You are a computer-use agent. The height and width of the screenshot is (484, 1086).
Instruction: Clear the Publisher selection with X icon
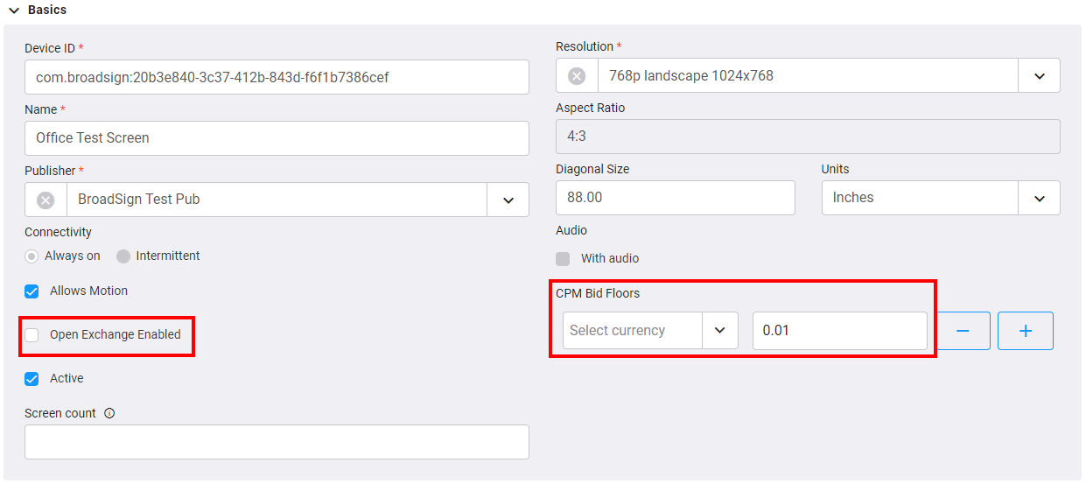coord(46,200)
